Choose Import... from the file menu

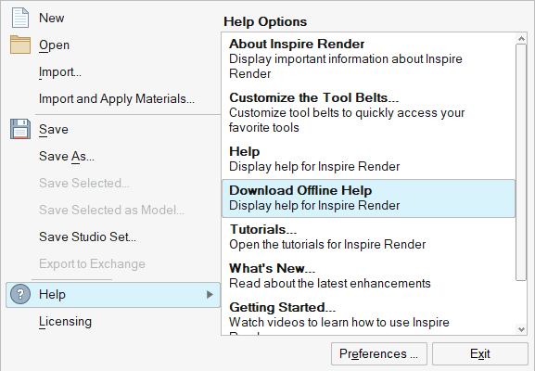pos(60,72)
